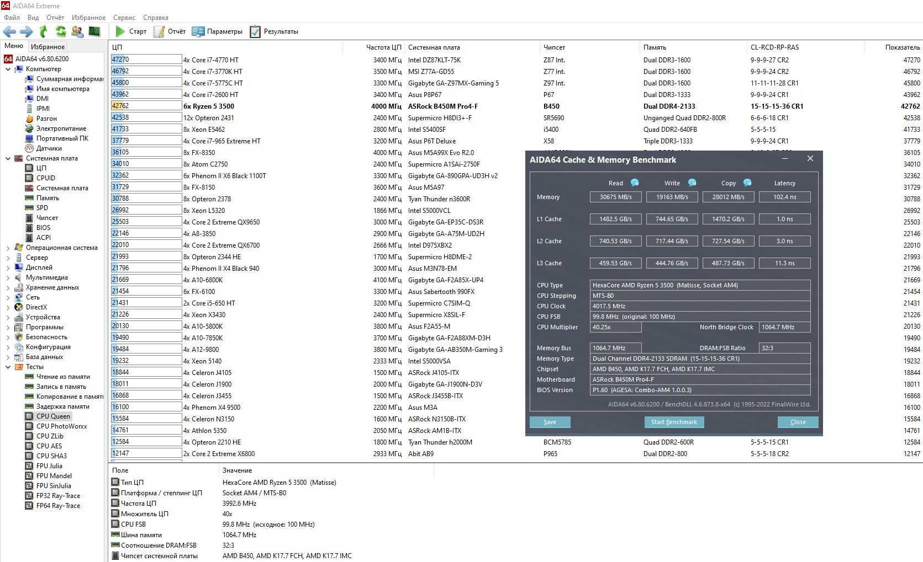Generate a report via Отчёт toolbar button
This screenshot has width=923, height=562.
point(170,31)
